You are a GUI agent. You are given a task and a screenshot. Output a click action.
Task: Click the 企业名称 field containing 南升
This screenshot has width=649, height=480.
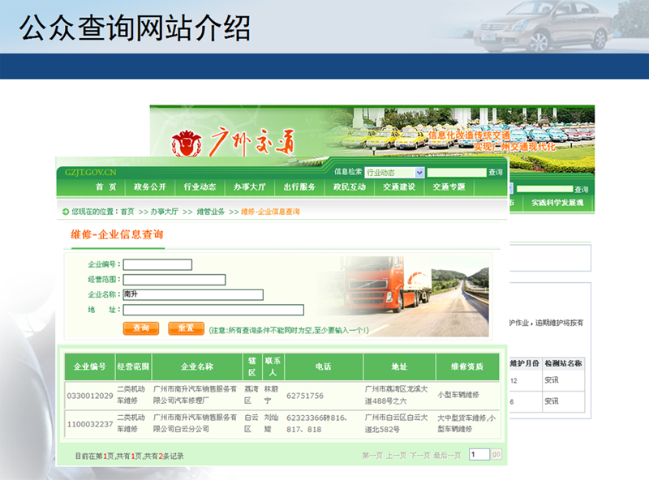192,295
